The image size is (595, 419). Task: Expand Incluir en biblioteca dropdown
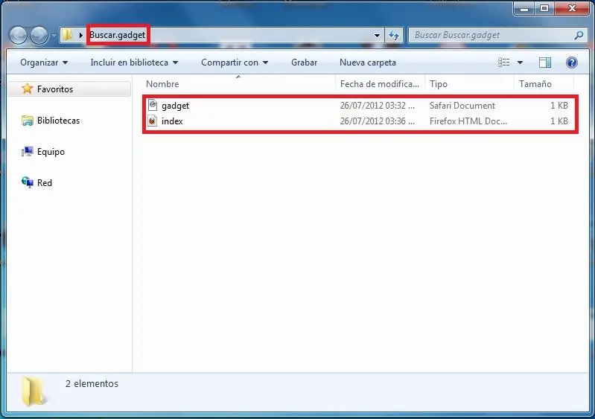(x=134, y=63)
